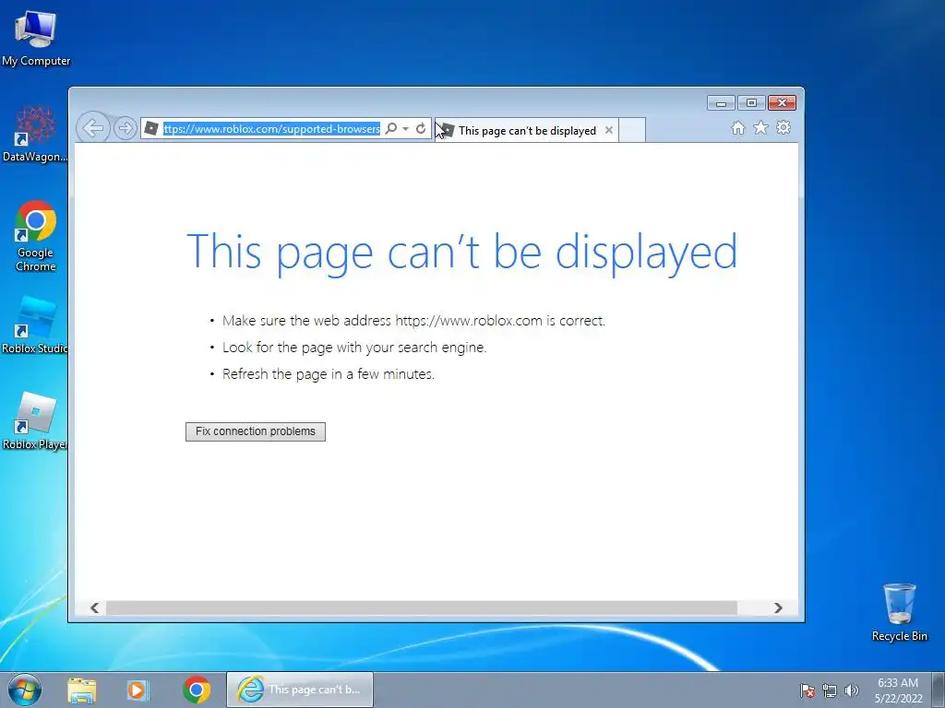Close the 'This page can't be displayed' tab
The image size is (945, 708).
click(609, 130)
